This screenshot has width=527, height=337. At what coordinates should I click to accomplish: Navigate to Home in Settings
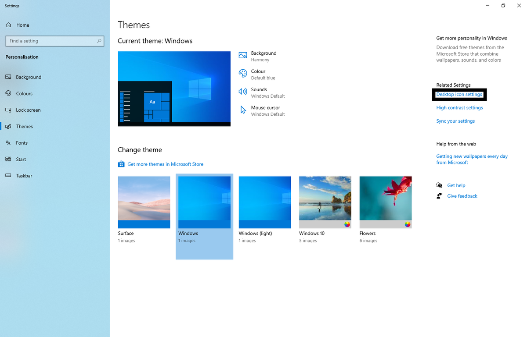click(21, 25)
